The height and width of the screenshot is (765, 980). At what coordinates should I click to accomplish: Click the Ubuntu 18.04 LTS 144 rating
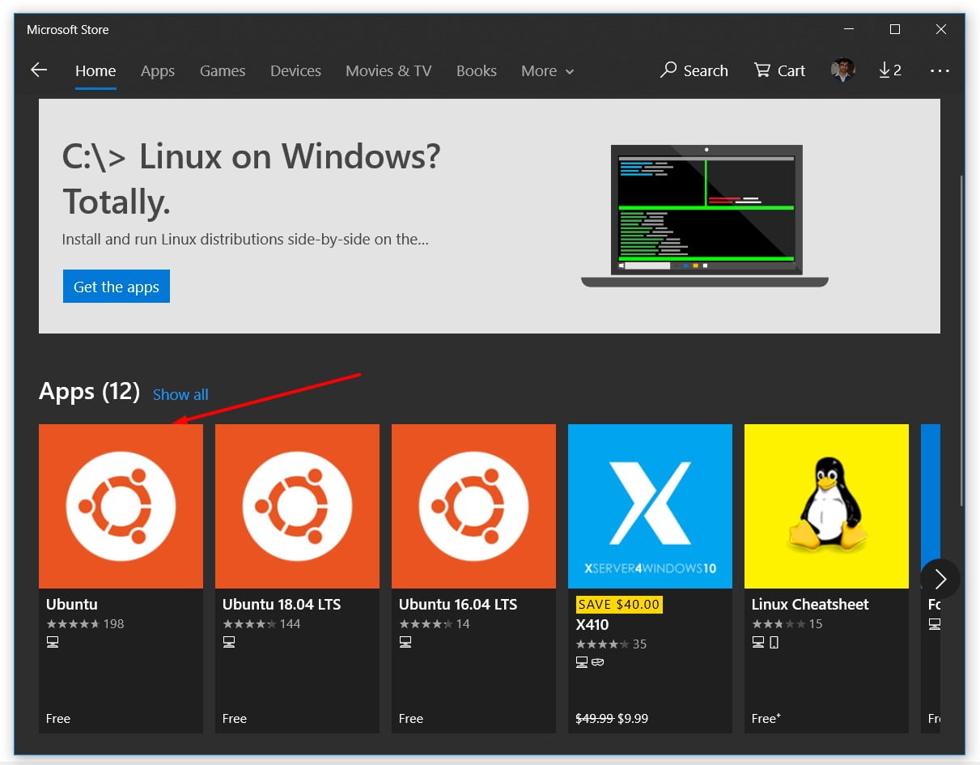click(x=261, y=623)
